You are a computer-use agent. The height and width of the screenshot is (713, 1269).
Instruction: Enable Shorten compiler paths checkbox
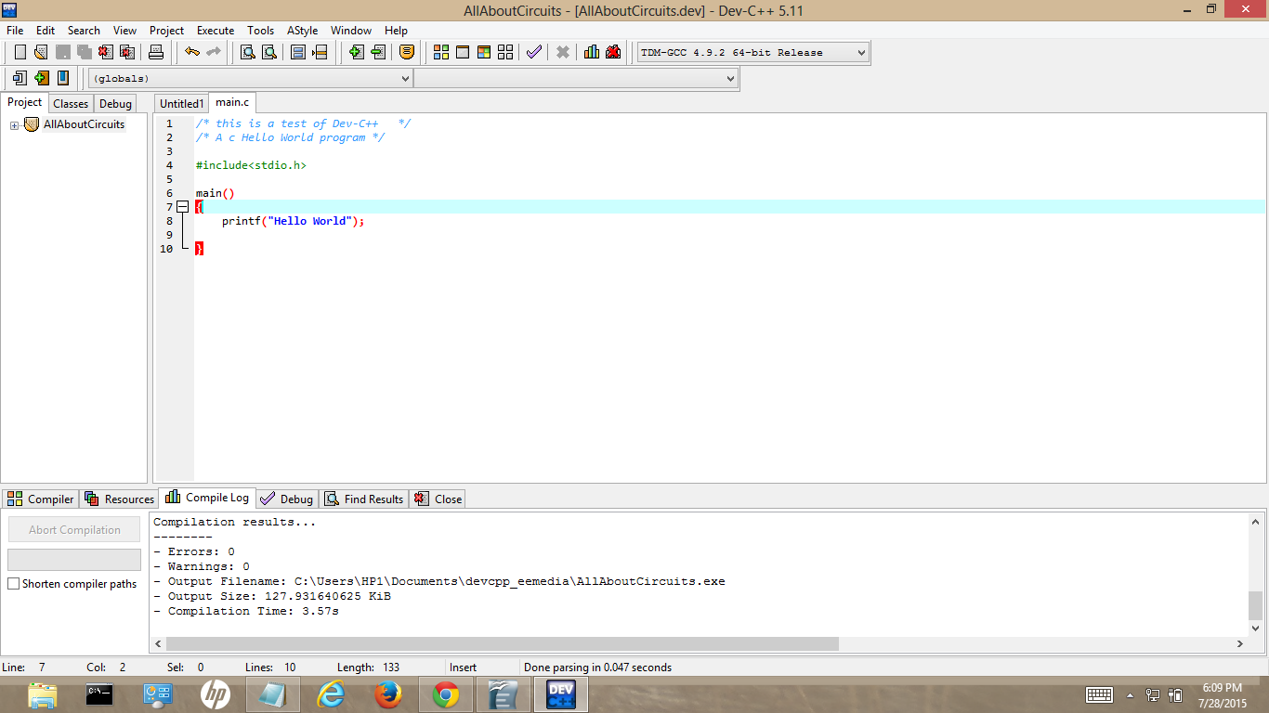pyautogui.click(x=14, y=584)
